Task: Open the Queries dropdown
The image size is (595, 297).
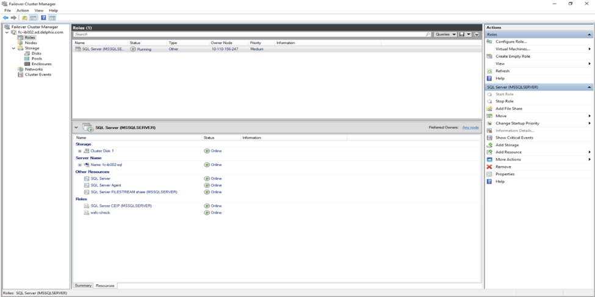Action: click(445, 35)
